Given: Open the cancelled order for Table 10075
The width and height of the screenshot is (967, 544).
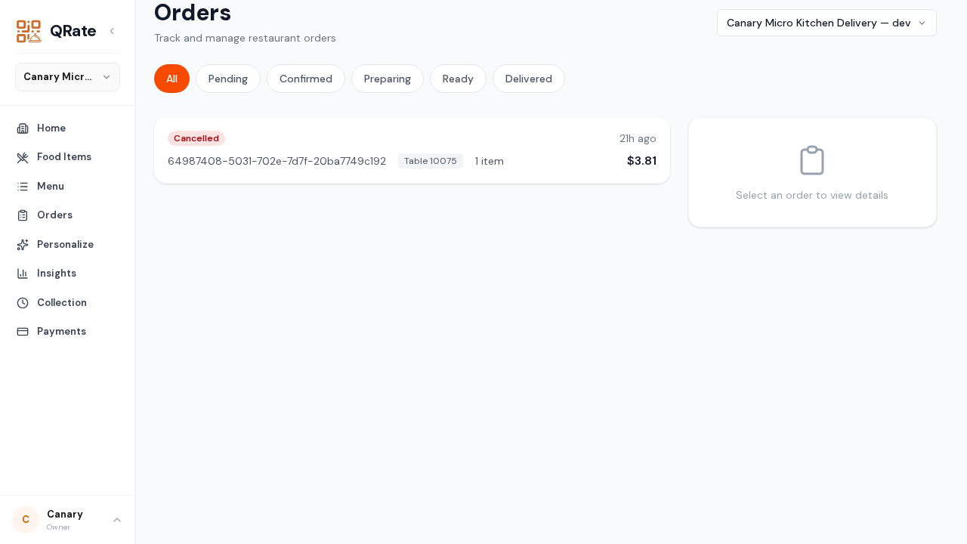Looking at the screenshot, I should [412, 150].
